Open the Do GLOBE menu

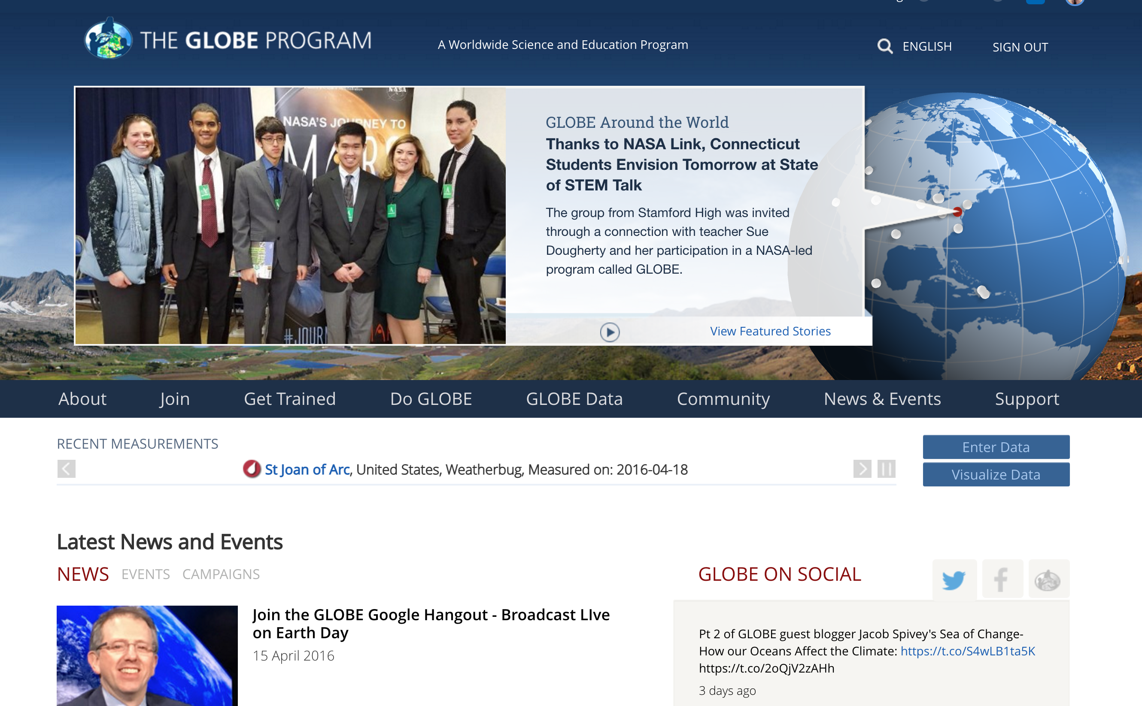(431, 399)
